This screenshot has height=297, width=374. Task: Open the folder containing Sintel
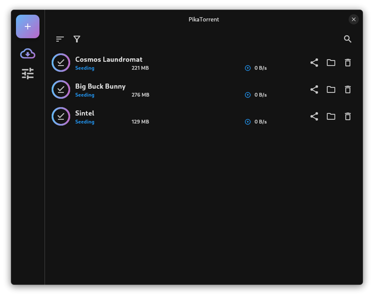pos(331,116)
